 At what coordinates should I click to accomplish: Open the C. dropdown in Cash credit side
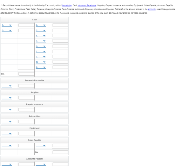tap(41, 31)
